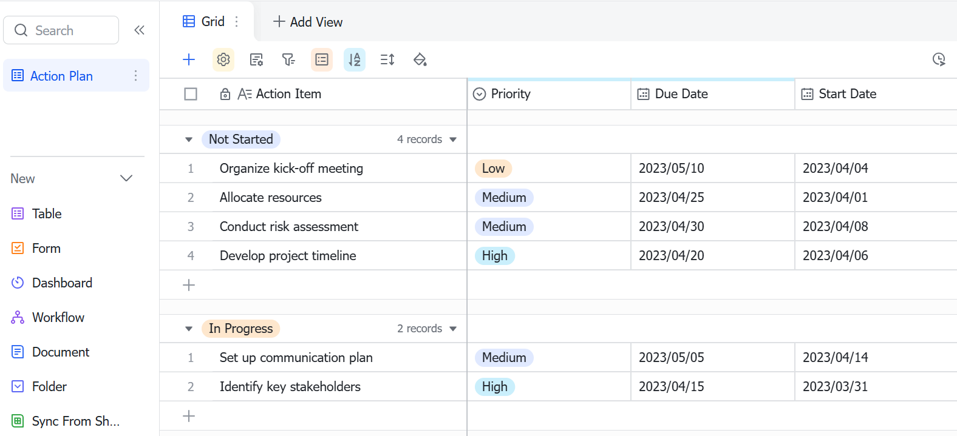Image resolution: width=957 pixels, height=436 pixels.
Task: Click High tag for Identify key stakeholders
Action: click(x=495, y=387)
